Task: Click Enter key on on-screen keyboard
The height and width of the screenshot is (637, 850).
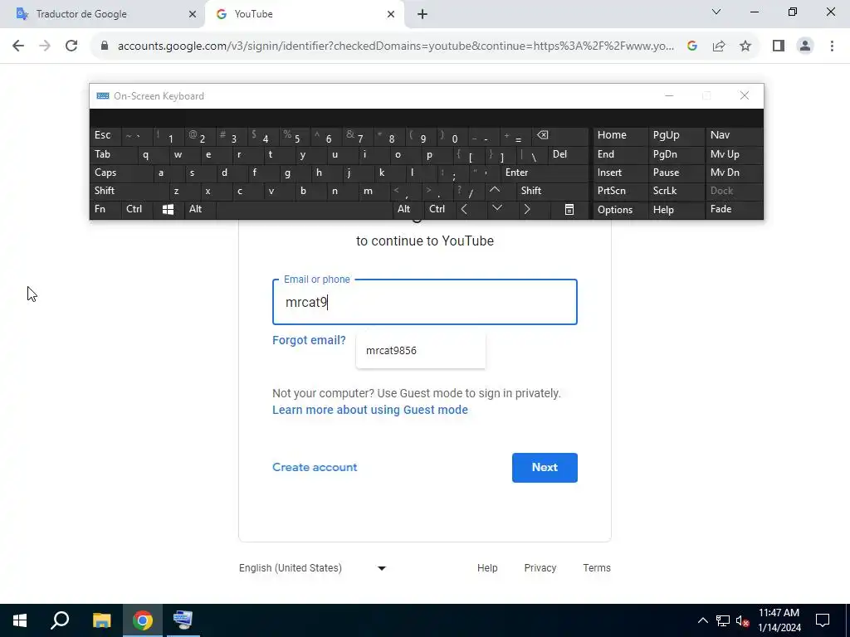Action: [x=545, y=173]
